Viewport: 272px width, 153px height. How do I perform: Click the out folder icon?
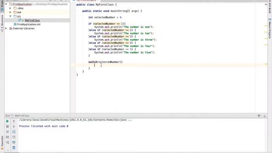[x=15, y=12]
